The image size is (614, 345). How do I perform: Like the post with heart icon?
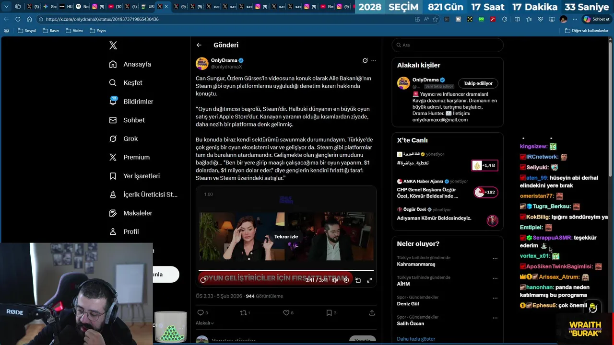coord(286,312)
